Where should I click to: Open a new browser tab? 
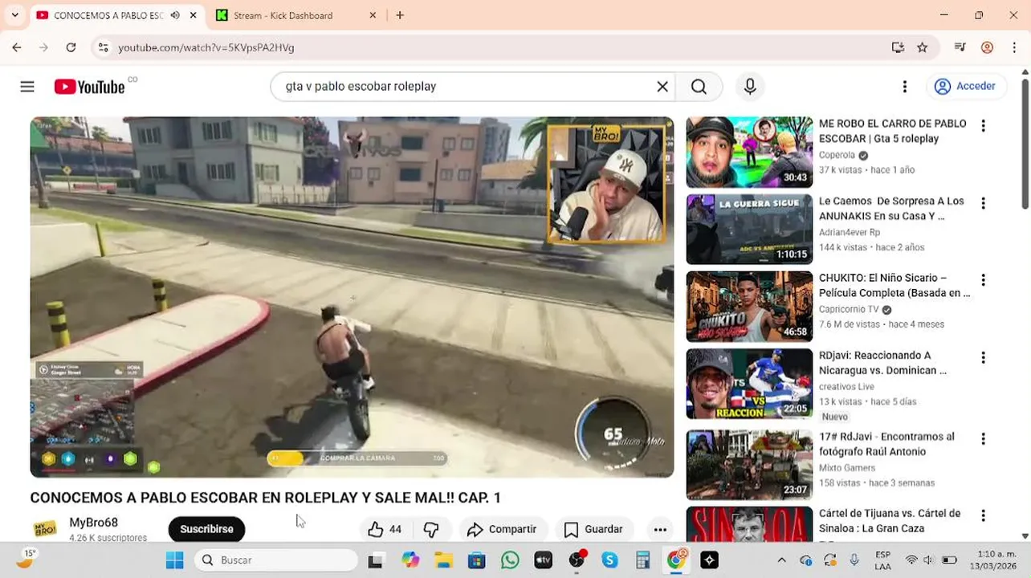400,15
